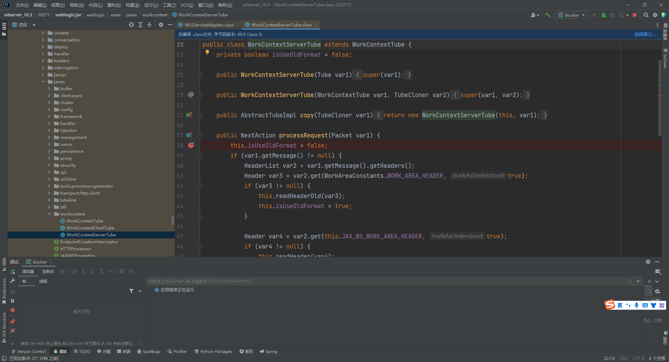Open editor tabs three-dot menu
Viewport: 669px width, 362px height.
click(x=658, y=25)
